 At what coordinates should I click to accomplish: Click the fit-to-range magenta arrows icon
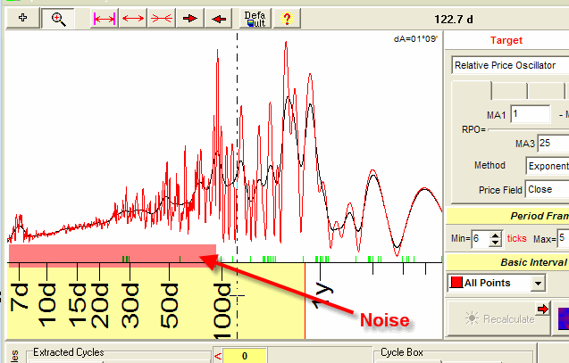pyautogui.click(x=105, y=18)
